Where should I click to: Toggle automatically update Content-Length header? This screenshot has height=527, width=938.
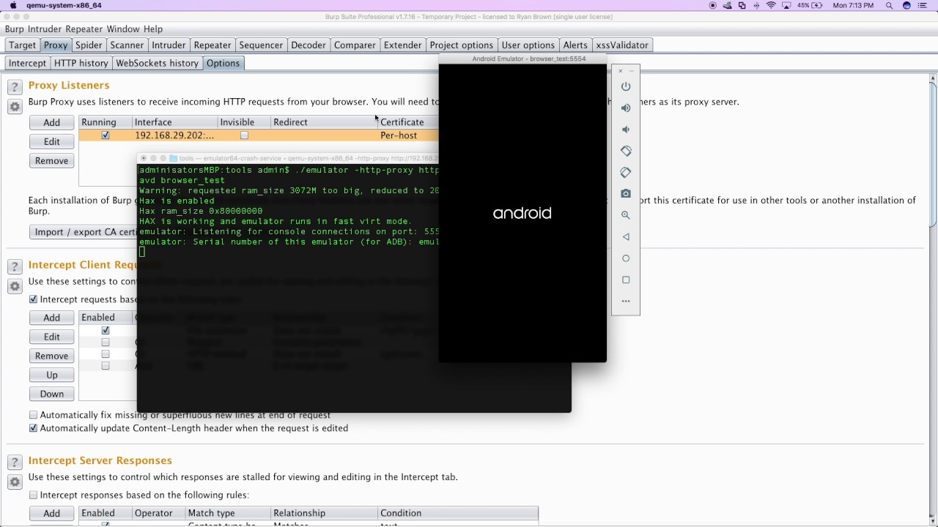point(33,428)
